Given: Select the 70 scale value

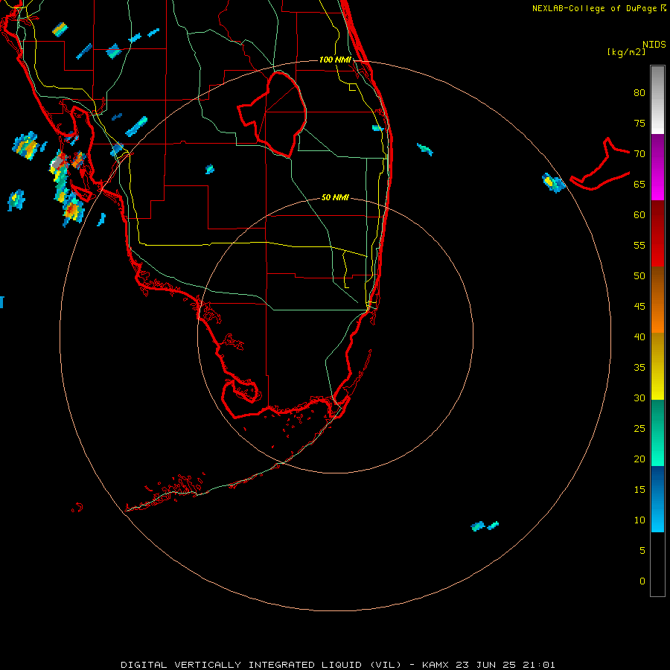Looking at the screenshot, I should coord(639,154).
